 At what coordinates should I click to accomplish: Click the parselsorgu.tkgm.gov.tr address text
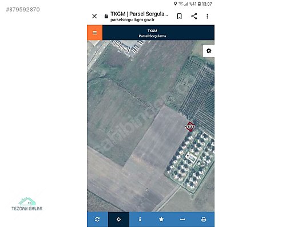[132, 19]
